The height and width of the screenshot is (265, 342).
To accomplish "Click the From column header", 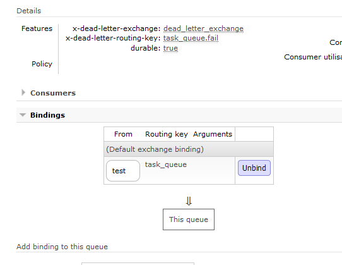I will pos(123,134).
